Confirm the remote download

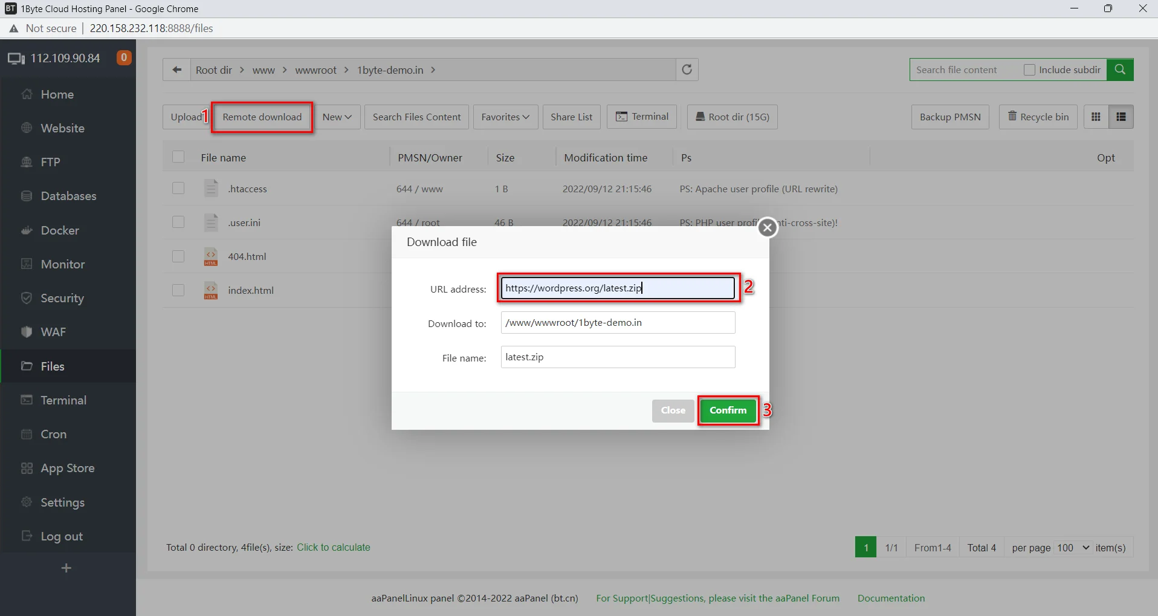727,410
